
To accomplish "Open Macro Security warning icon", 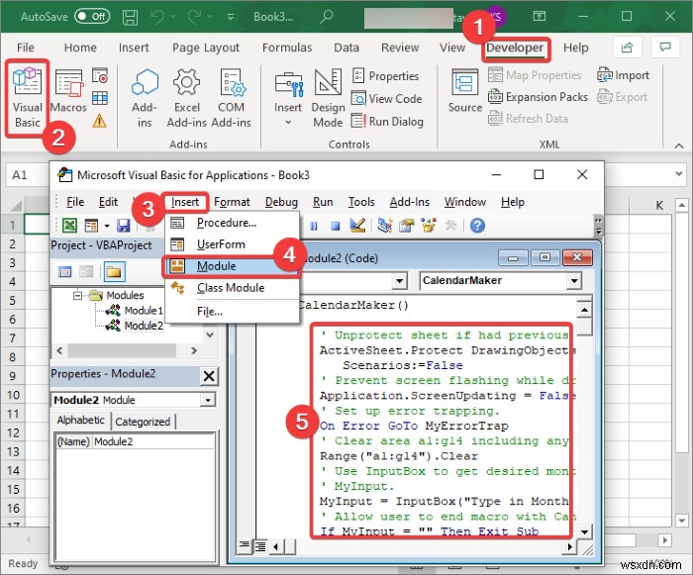I will 100,120.
